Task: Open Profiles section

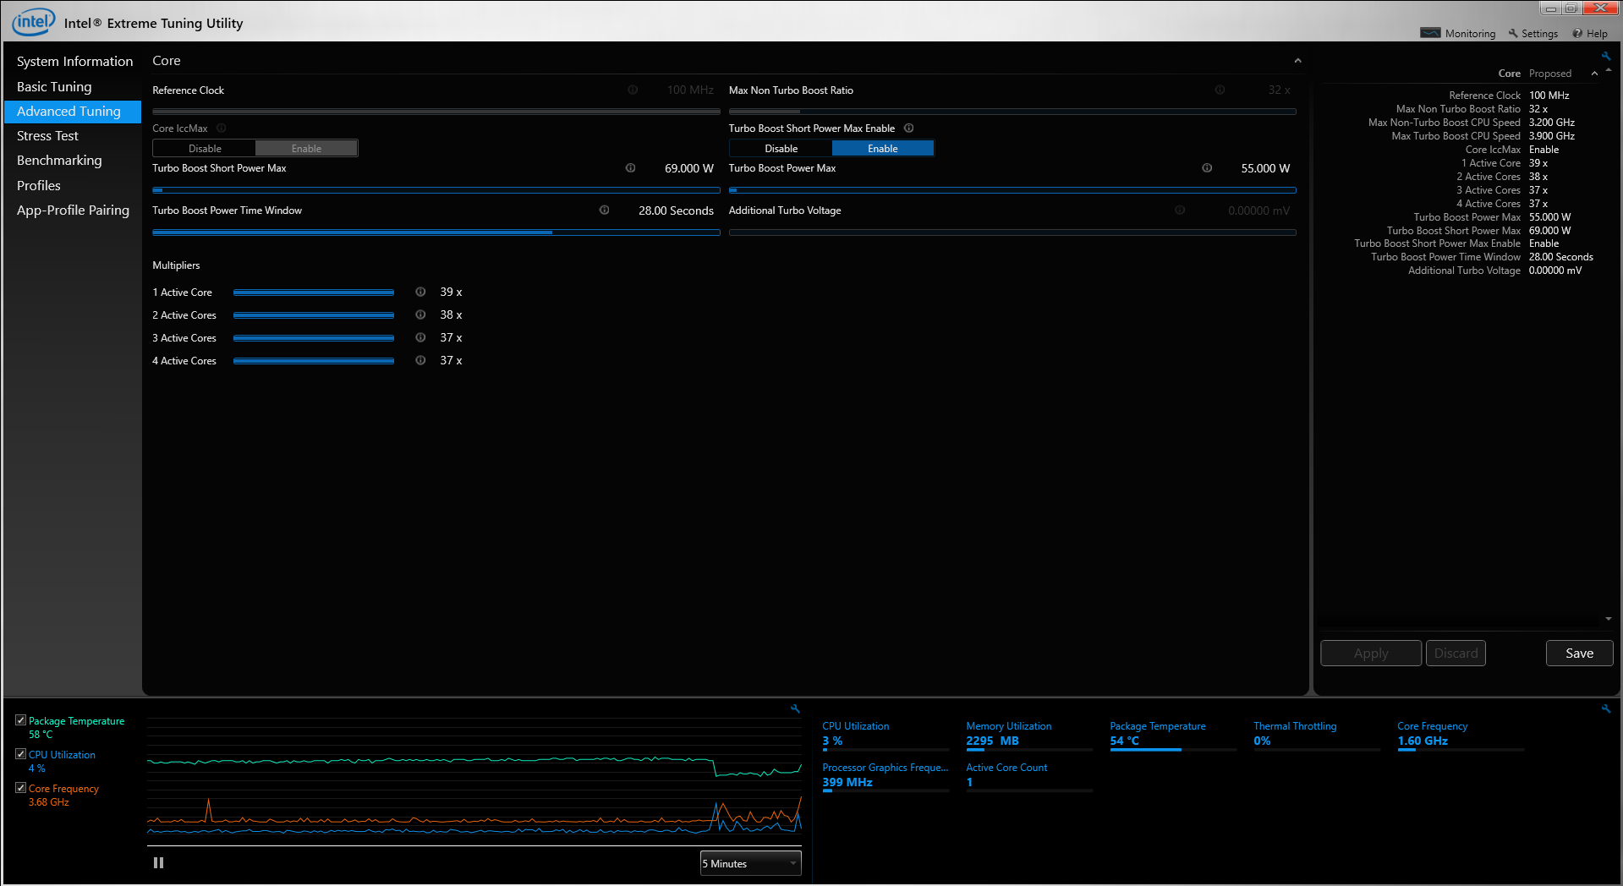Action: point(39,186)
